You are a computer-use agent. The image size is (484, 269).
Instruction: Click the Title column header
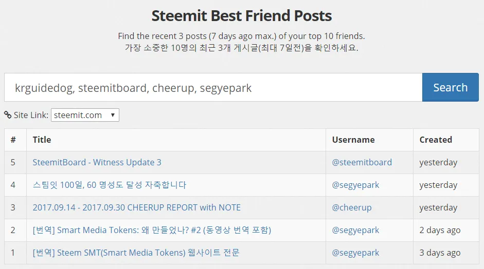point(42,140)
